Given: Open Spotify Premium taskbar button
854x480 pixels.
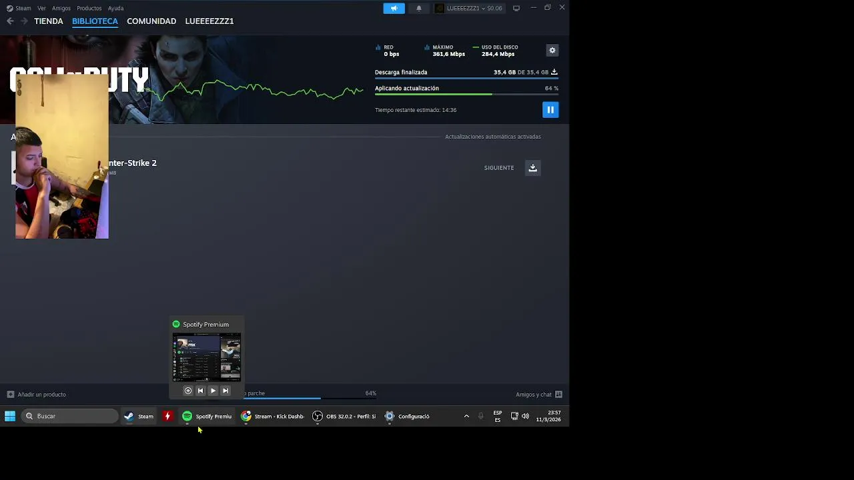Looking at the screenshot, I should point(207,416).
